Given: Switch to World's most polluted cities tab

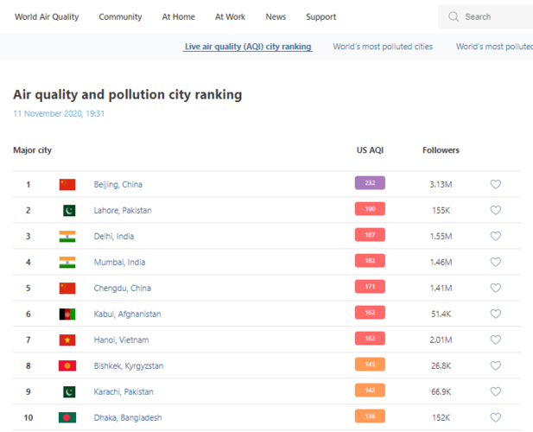Looking at the screenshot, I should pos(383,47).
